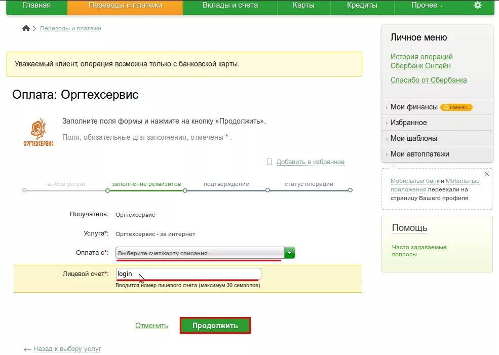Click the Лицевой счет input field
The height and width of the screenshot is (355, 499).
tap(188, 273)
